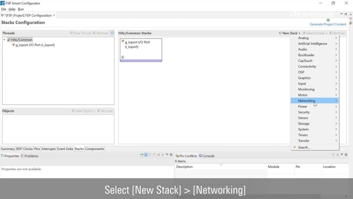
Task: Close the FSP Configuration editor tab
Action: (x=54, y=15)
